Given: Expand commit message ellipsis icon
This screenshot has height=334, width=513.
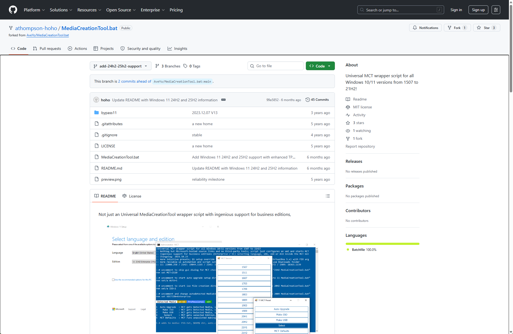Looking at the screenshot, I should tap(223, 100).
